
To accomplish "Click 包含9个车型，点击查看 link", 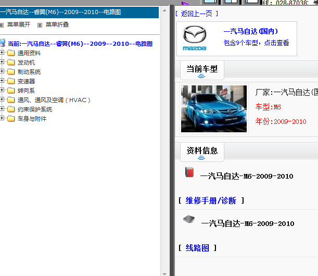I will coord(256,43).
